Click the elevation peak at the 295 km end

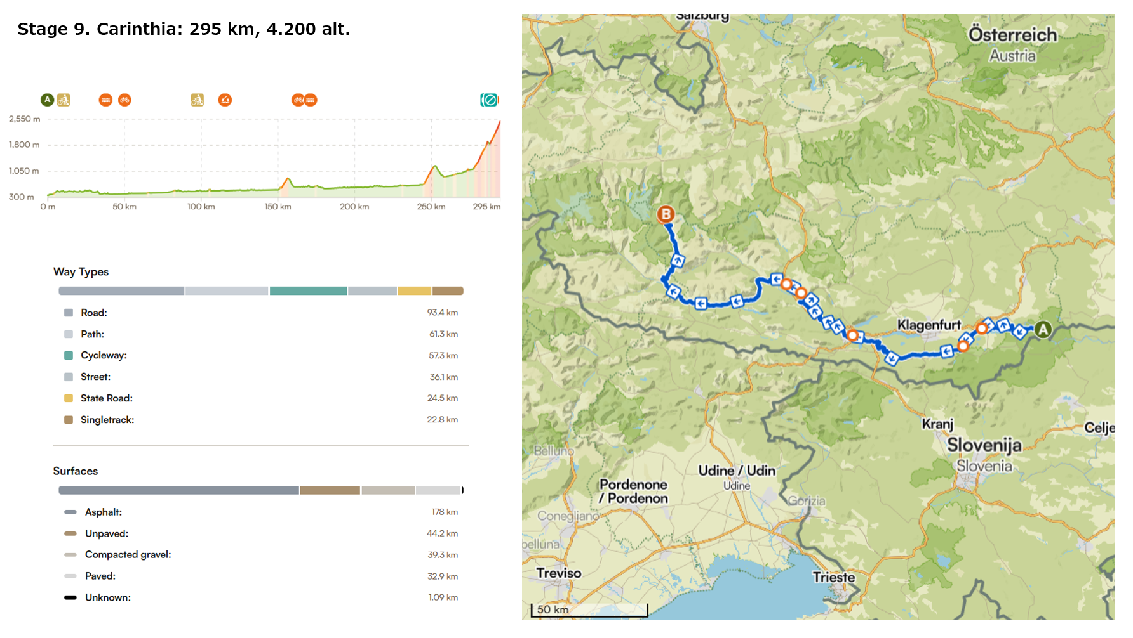point(499,122)
